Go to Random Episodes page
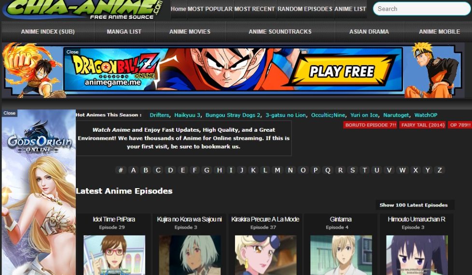 click(305, 9)
